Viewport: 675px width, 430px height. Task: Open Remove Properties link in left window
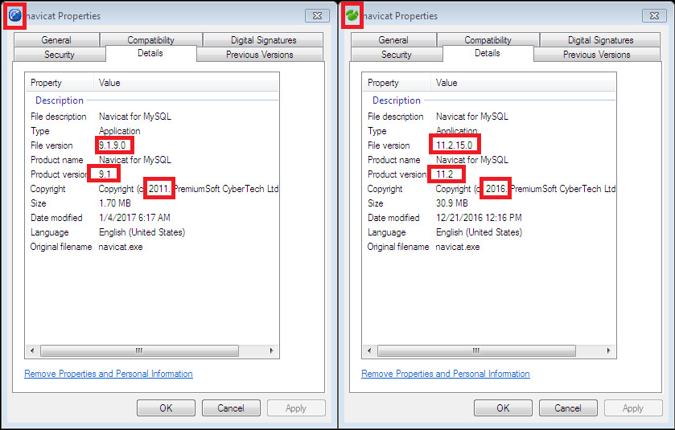[109, 374]
